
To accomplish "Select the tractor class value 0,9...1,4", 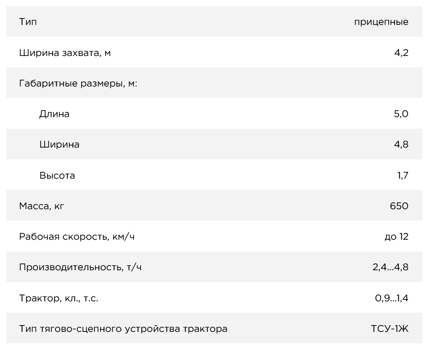I will click(391, 298).
